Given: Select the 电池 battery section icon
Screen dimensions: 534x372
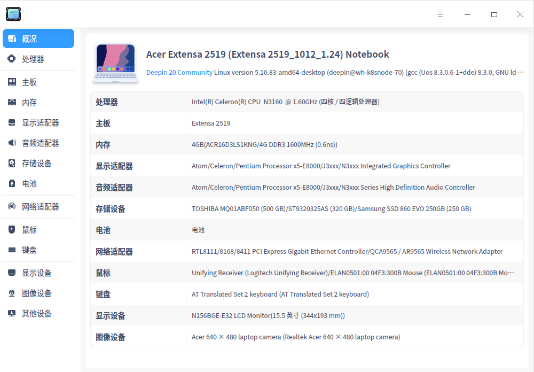Looking at the screenshot, I should pos(11,183).
